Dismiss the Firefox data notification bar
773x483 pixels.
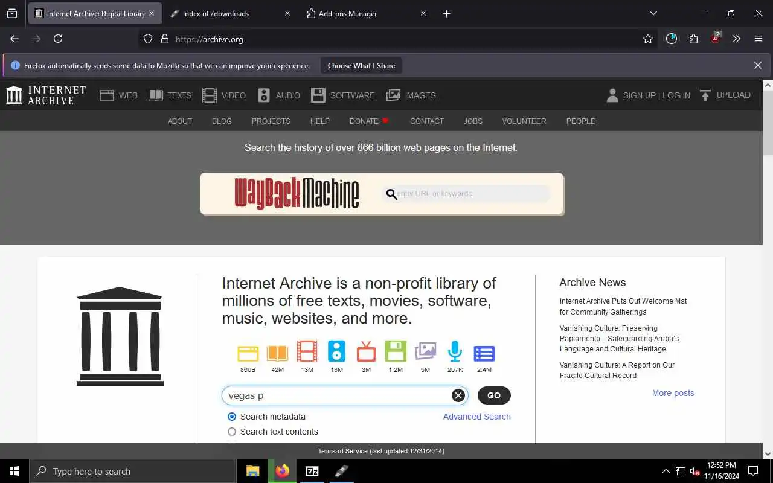click(758, 65)
